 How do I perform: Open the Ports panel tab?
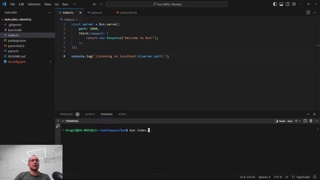pos(122,114)
